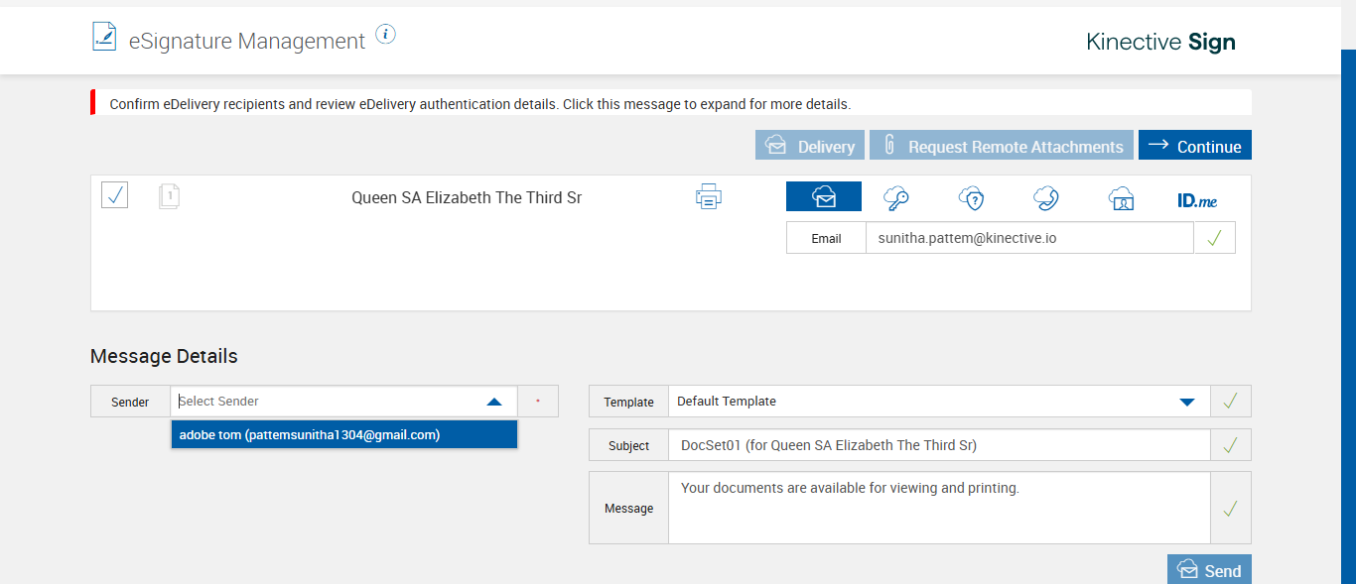The image size is (1356, 584).
Task: Click into the Subject text field
Action: coord(938,445)
